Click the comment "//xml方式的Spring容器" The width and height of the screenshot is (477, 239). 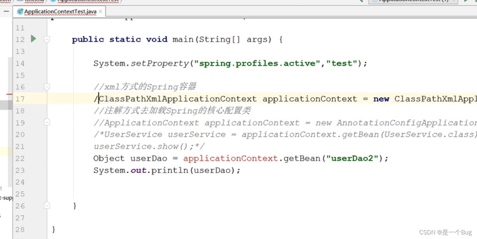coord(145,87)
